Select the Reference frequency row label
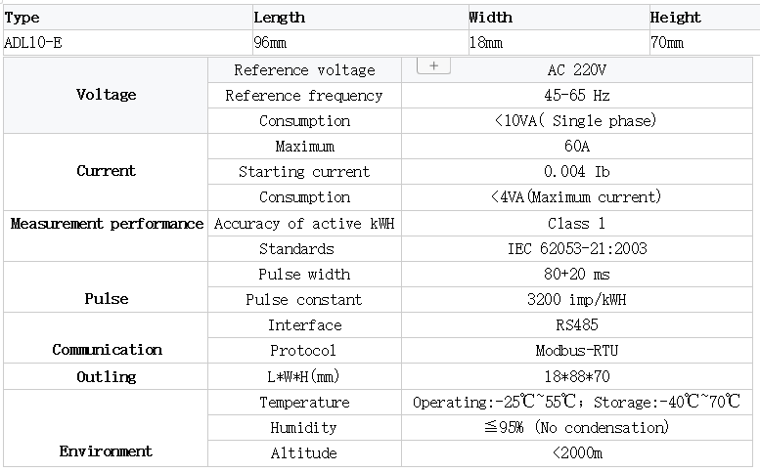Screen dimensions: 760x472 coord(304,96)
